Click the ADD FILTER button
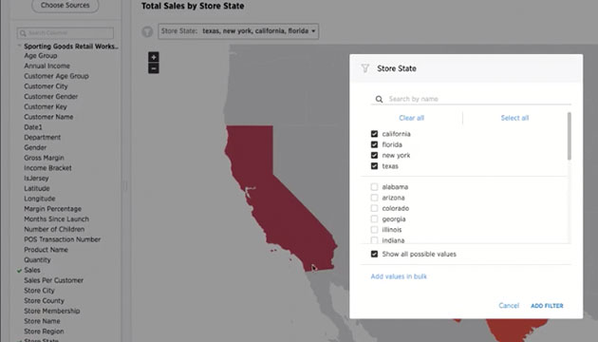Viewport: 598px width, 342px height. click(547, 306)
